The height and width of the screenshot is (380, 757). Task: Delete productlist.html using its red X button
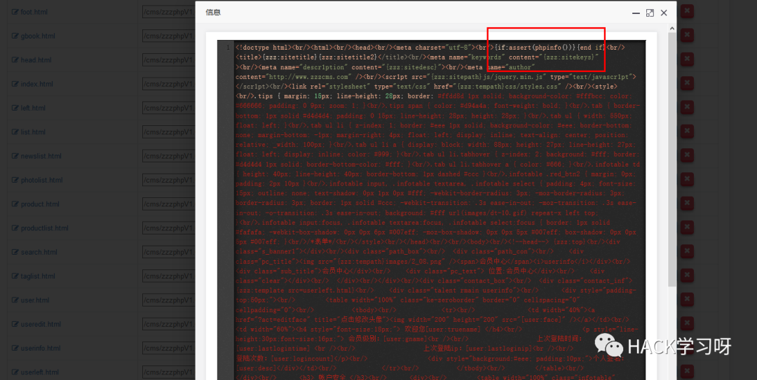(687, 228)
